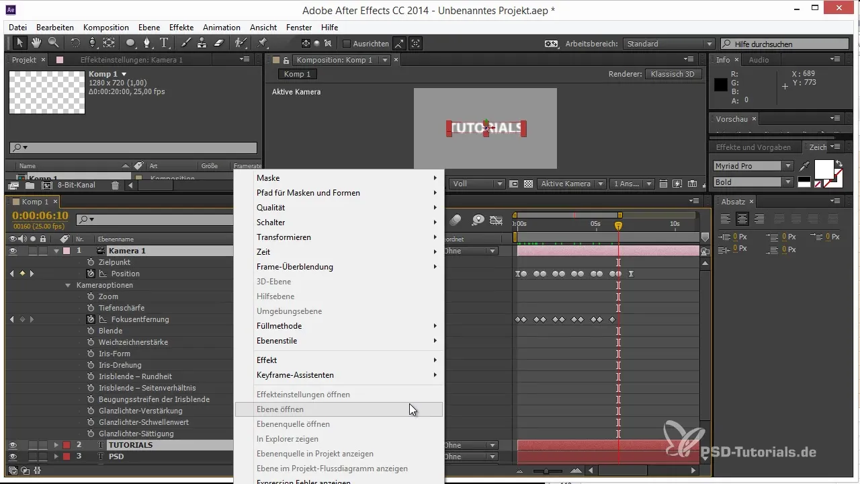Viewport: 860px width, 484px height.
Task: Hide the Kamera 1 layer
Action: pyautogui.click(x=13, y=251)
